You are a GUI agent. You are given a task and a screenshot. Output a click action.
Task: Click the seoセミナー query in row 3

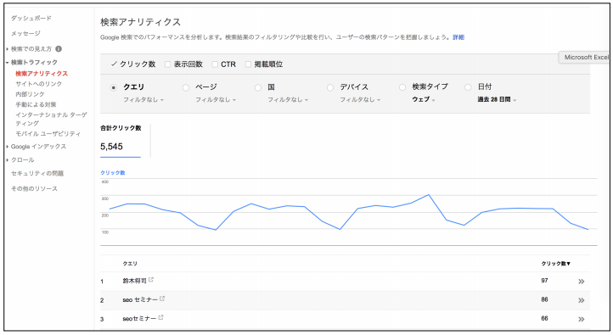pyautogui.click(x=139, y=319)
